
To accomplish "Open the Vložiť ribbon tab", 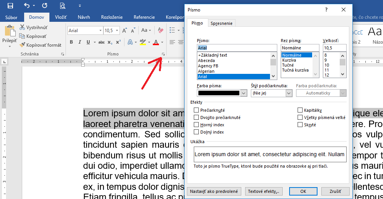I will pos(61,17).
